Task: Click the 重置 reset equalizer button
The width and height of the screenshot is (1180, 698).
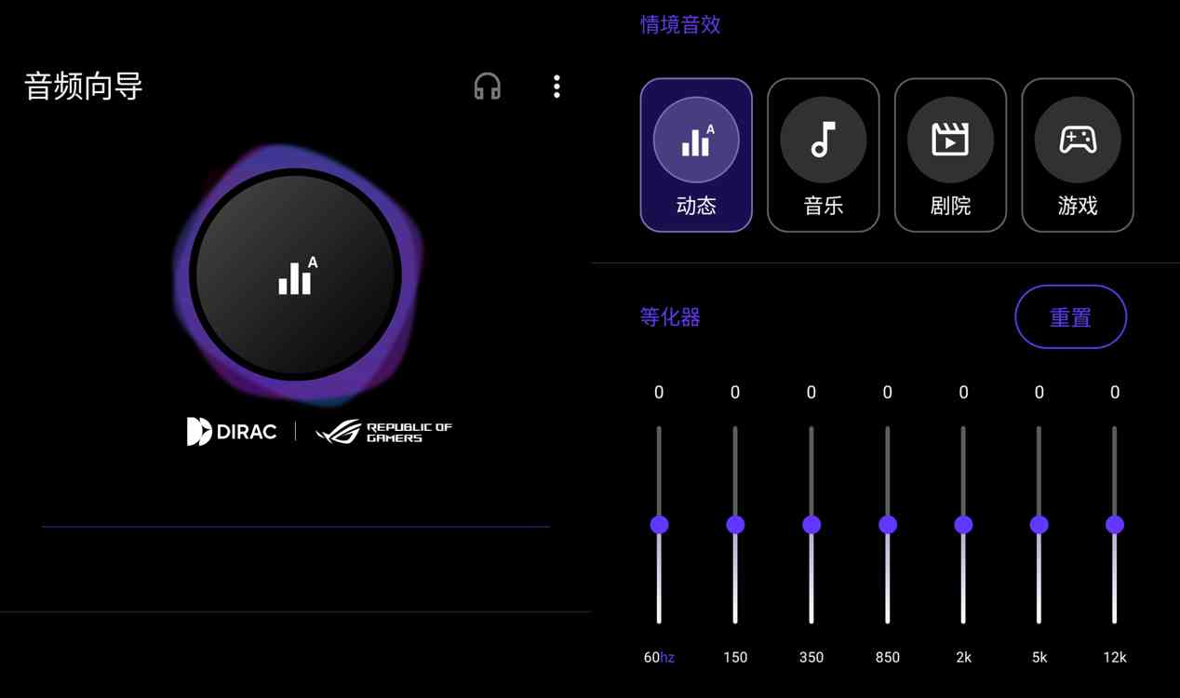Action: tap(1070, 317)
